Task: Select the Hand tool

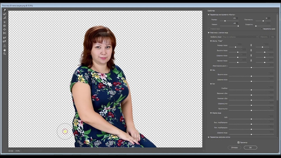Action: point(5,50)
